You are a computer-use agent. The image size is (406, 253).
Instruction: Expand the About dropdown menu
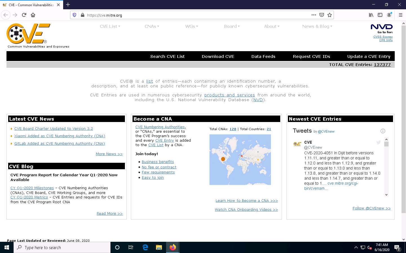point(272,26)
